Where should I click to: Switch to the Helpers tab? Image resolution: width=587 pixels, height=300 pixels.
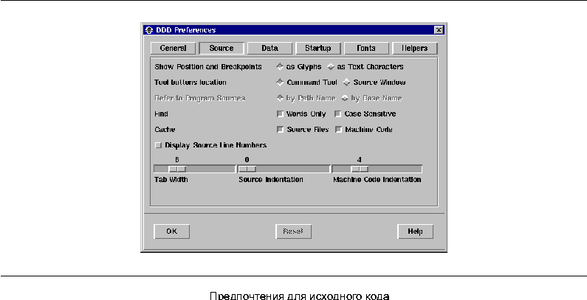(x=414, y=49)
